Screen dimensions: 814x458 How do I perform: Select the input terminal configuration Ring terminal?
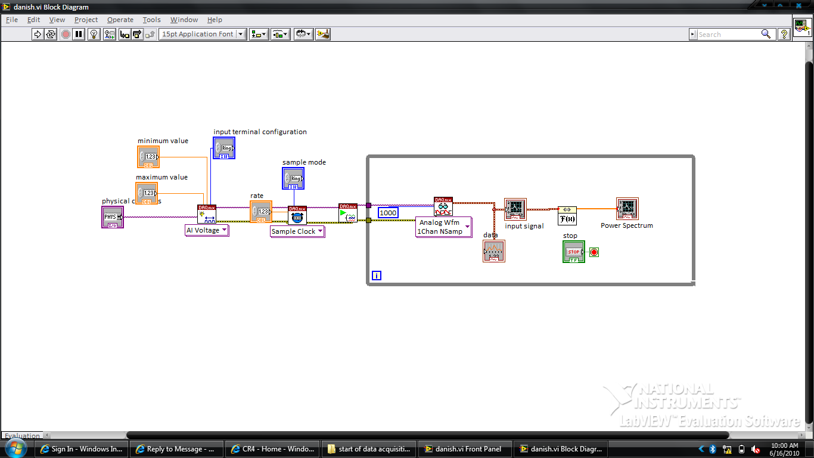tap(224, 148)
